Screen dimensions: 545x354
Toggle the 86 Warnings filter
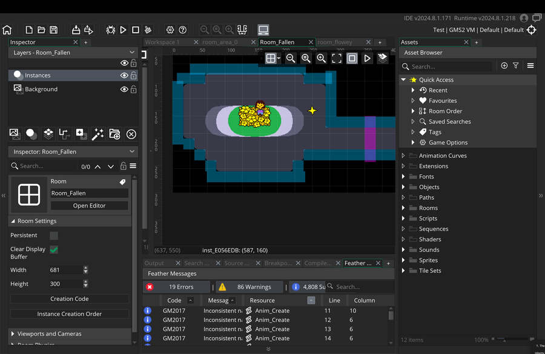coord(249,287)
